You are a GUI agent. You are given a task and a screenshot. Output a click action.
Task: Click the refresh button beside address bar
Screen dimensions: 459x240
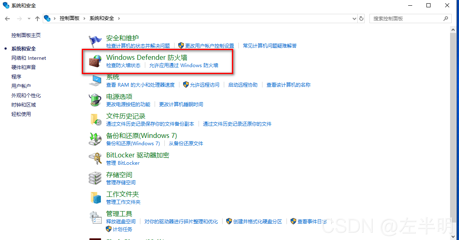pos(361,18)
